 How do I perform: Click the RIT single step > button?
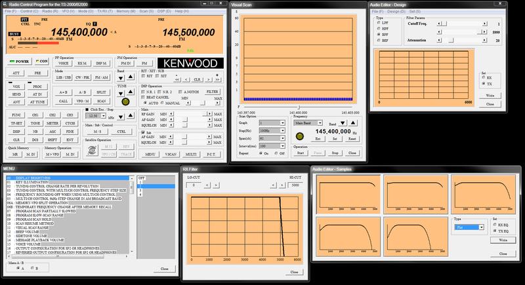208,79
